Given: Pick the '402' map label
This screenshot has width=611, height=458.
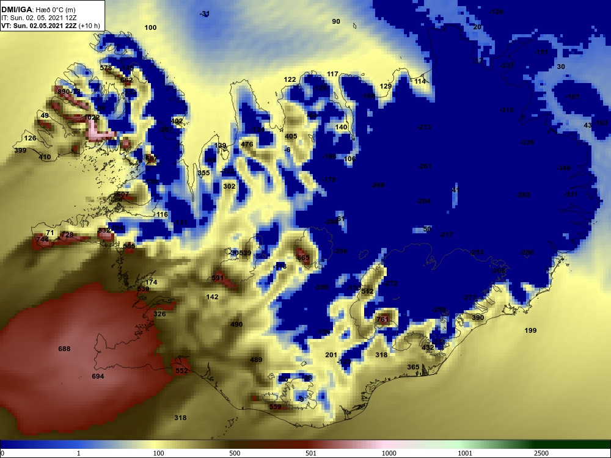Looking at the screenshot, I should click(177, 121).
